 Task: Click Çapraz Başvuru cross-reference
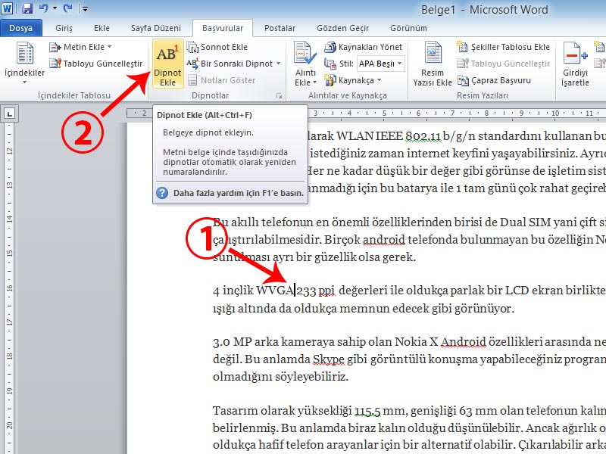tap(495, 80)
